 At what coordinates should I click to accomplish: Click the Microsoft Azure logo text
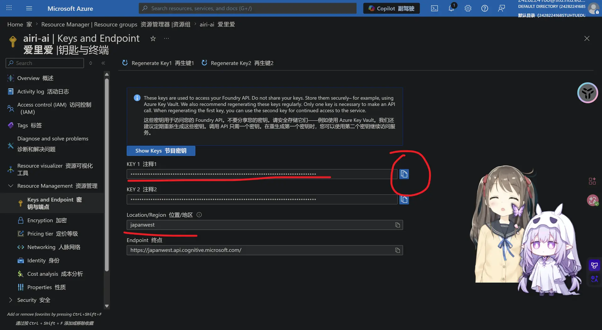click(70, 8)
